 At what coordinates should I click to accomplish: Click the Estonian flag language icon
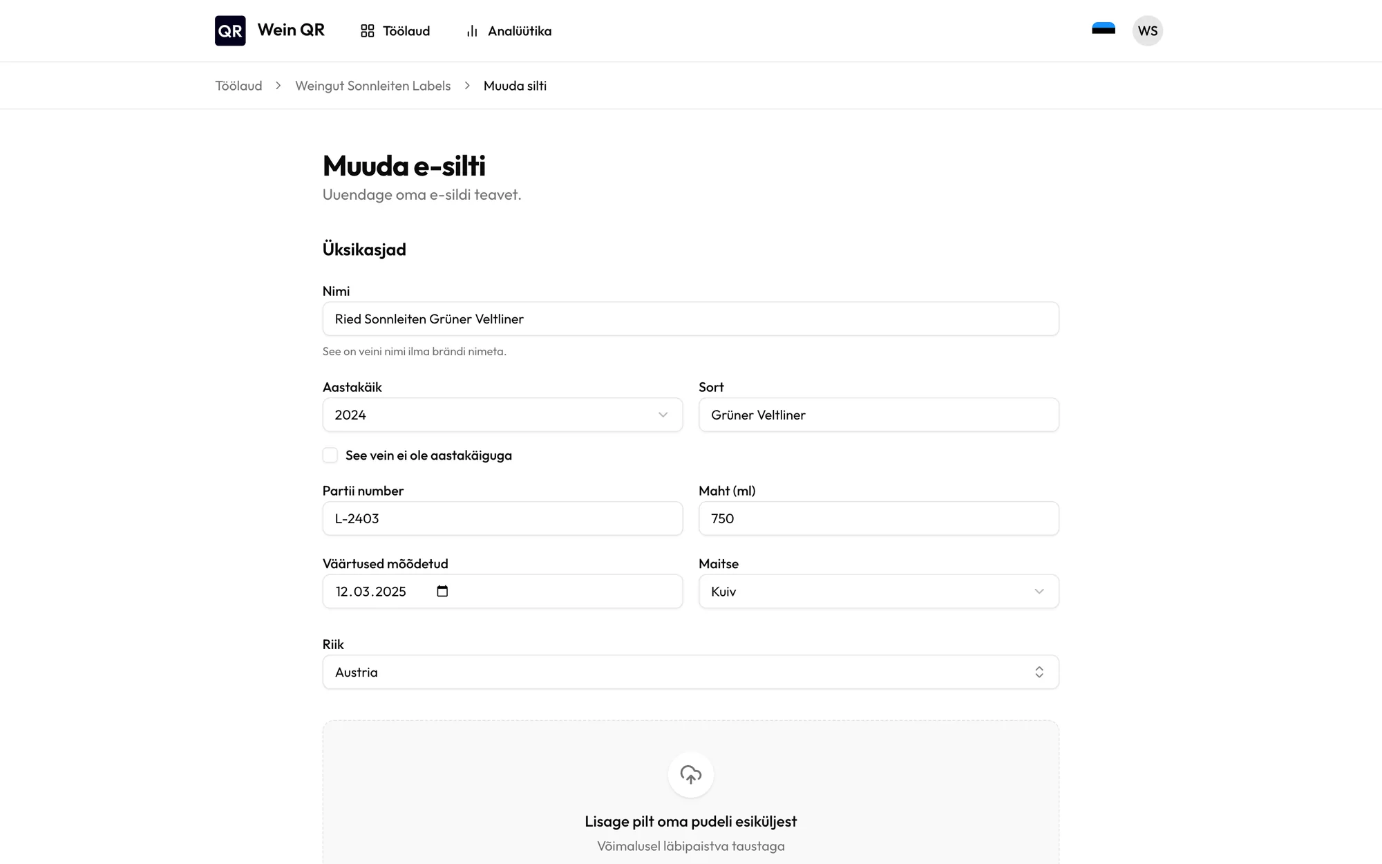pyautogui.click(x=1104, y=29)
